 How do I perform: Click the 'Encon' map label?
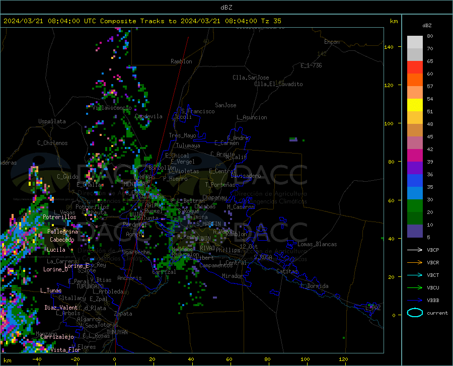(x=332, y=42)
